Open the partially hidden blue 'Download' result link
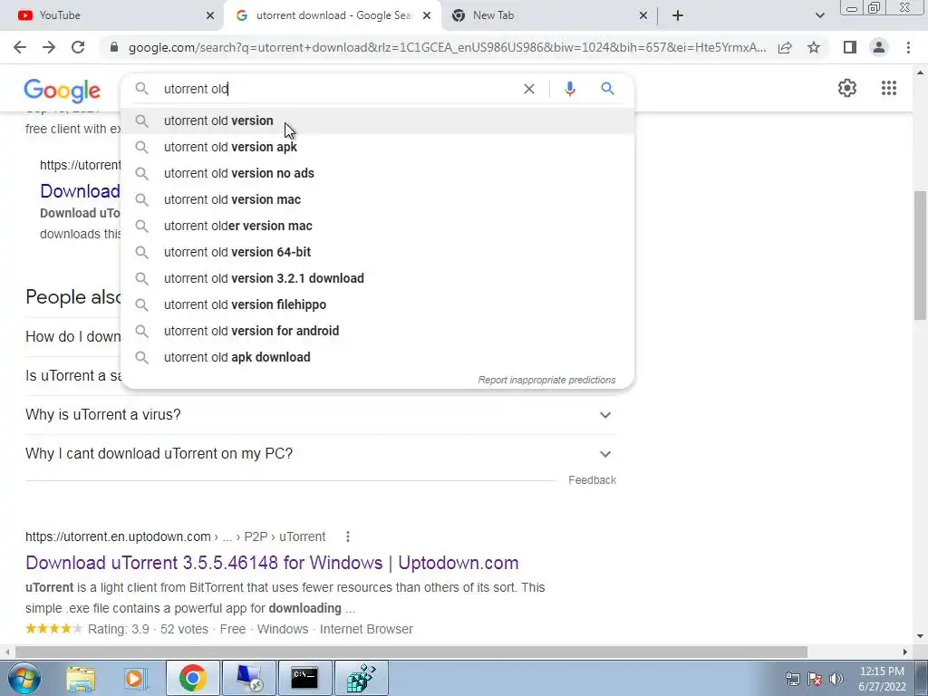Image resolution: width=928 pixels, height=696 pixels. [x=80, y=191]
